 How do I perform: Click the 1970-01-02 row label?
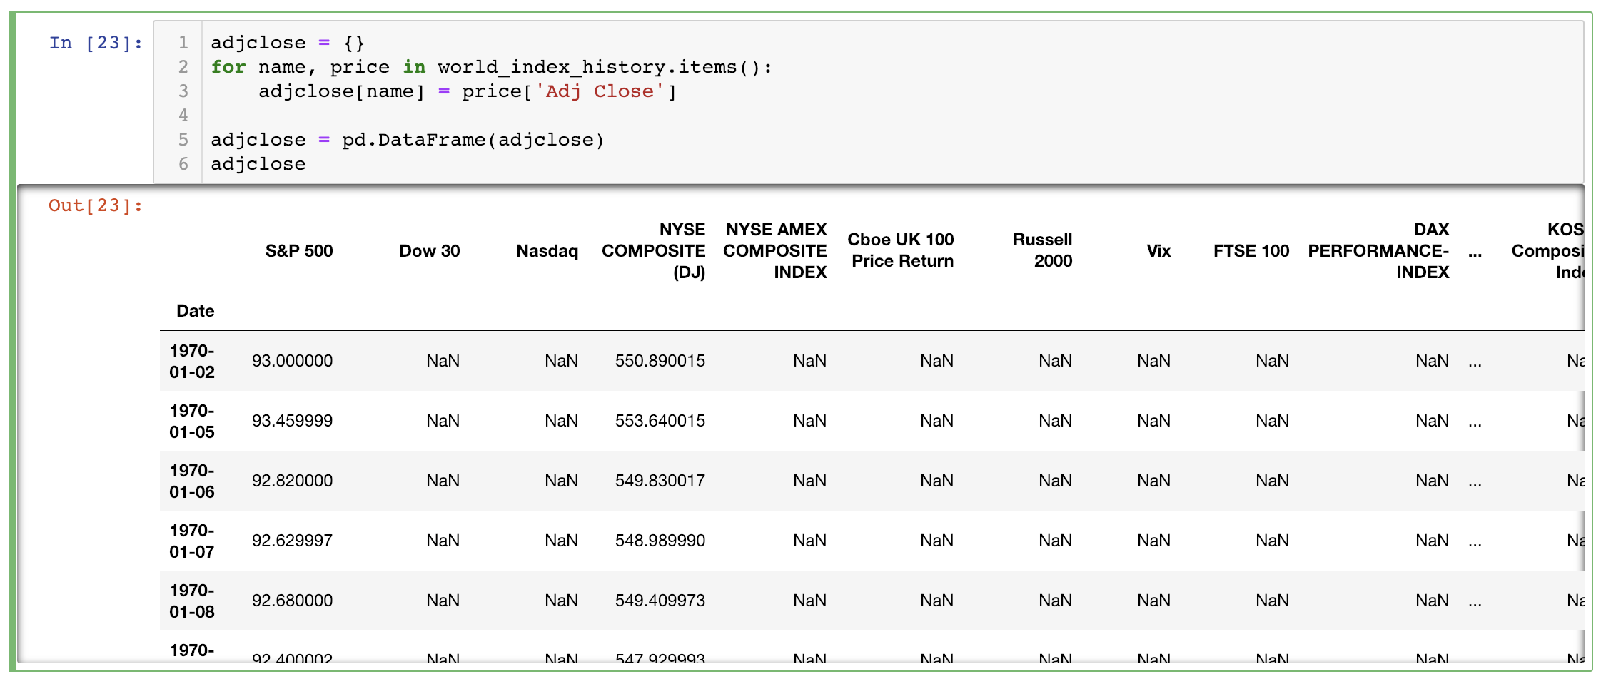[x=192, y=362]
